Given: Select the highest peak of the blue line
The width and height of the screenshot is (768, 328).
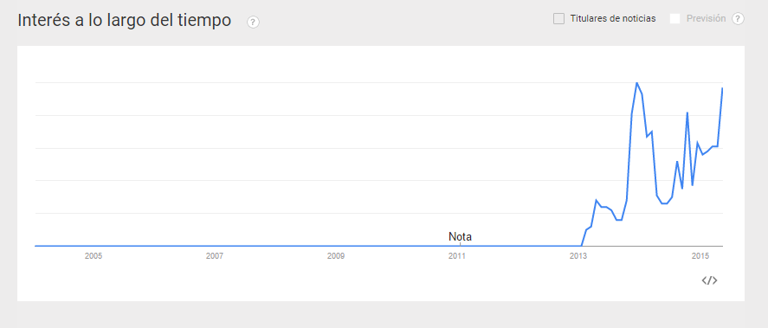Looking at the screenshot, I should pyautogui.click(x=636, y=83).
